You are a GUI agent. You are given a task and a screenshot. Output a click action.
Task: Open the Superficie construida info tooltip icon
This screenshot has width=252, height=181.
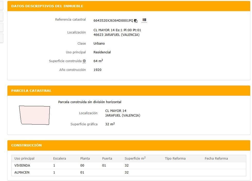(84, 61)
